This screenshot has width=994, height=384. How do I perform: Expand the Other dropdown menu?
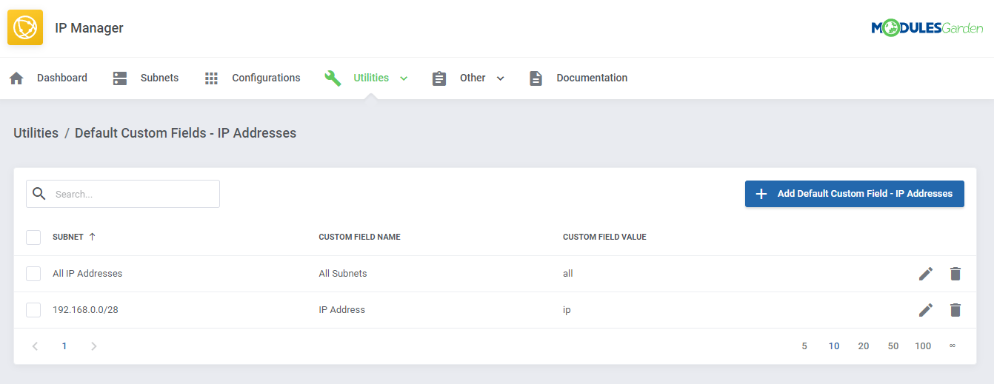[500, 78]
